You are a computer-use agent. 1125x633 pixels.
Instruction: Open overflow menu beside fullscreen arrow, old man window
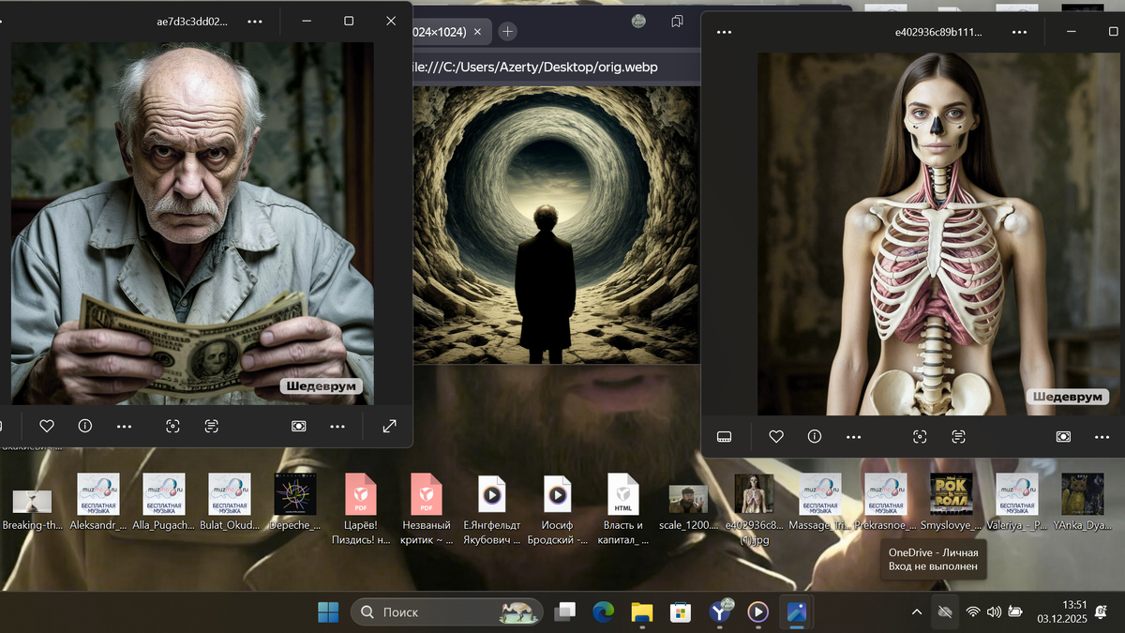click(337, 426)
